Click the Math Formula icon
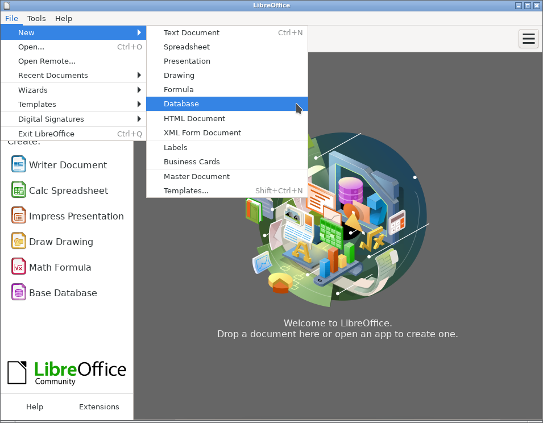 pyautogui.click(x=19, y=267)
